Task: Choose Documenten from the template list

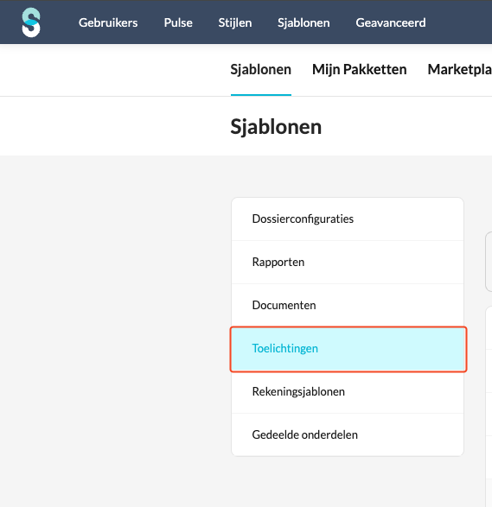Action: point(348,305)
